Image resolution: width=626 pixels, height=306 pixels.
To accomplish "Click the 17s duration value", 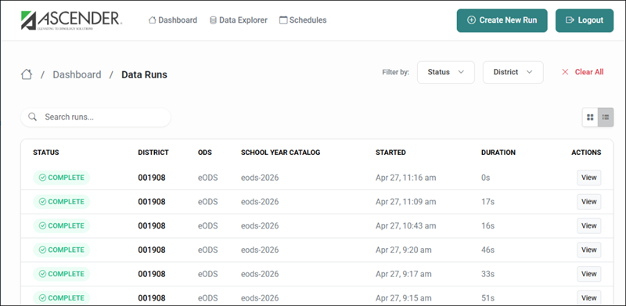I will pos(487,202).
